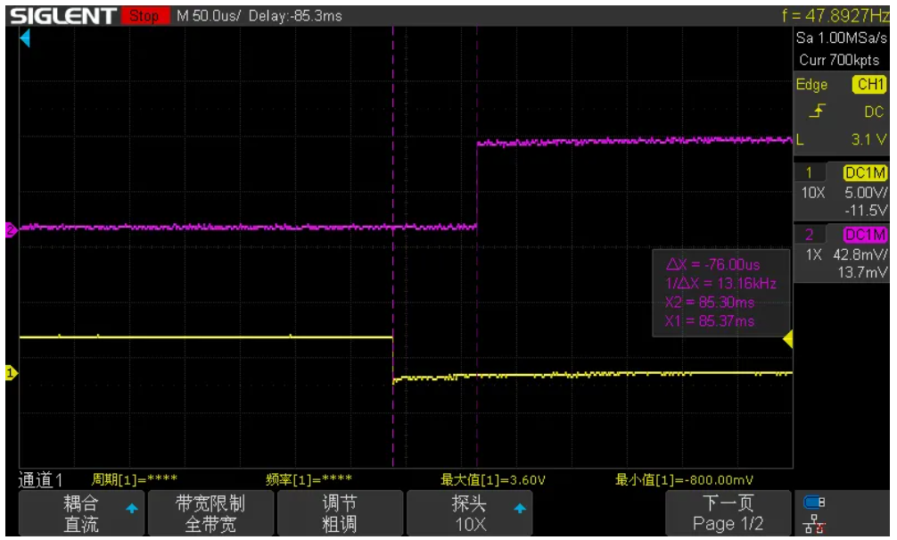Click the Delay:-85.3ms readout

[x=295, y=16]
